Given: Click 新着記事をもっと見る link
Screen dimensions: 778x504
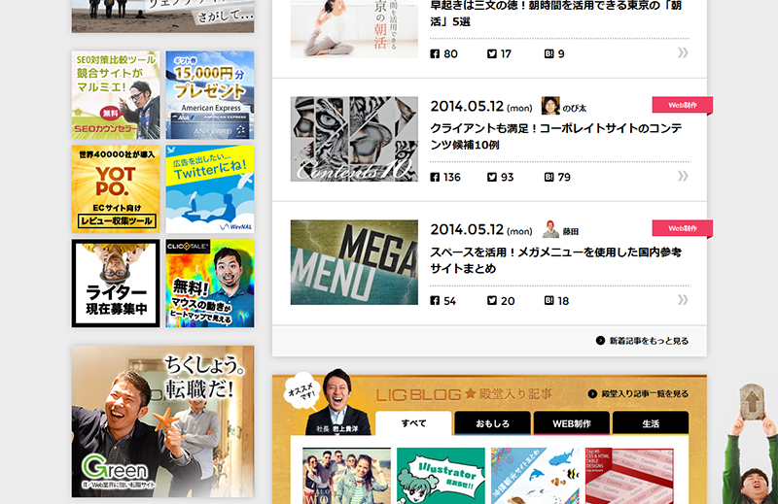Looking at the screenshot, I should click(642, 341).
